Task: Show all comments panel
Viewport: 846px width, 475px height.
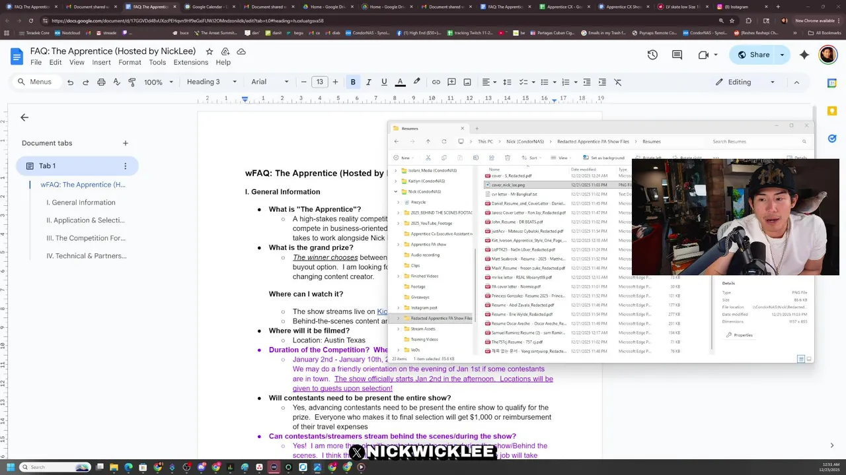Action: 677,55
